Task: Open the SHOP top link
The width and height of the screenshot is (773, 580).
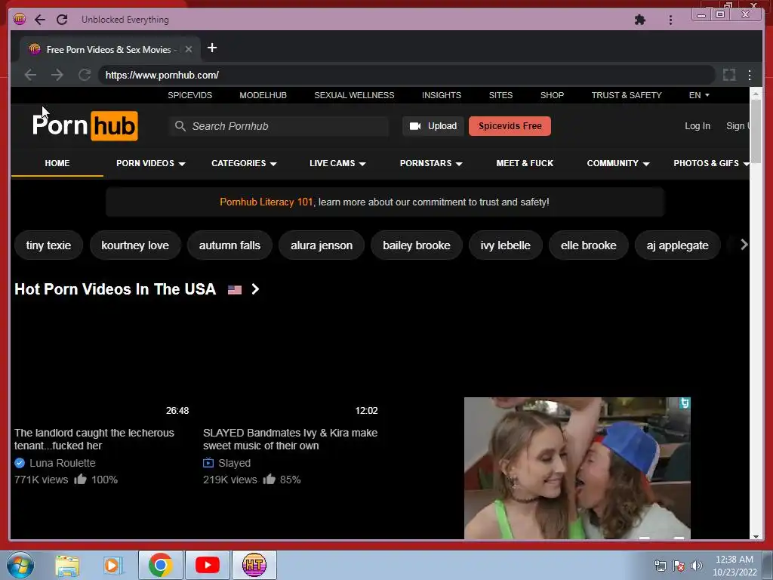Action: click(x=552, y=95)
